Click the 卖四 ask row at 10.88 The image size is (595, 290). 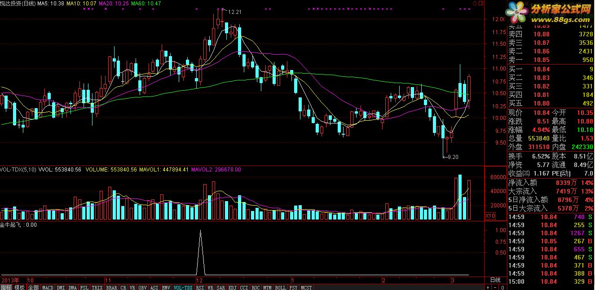coord(551,34)
